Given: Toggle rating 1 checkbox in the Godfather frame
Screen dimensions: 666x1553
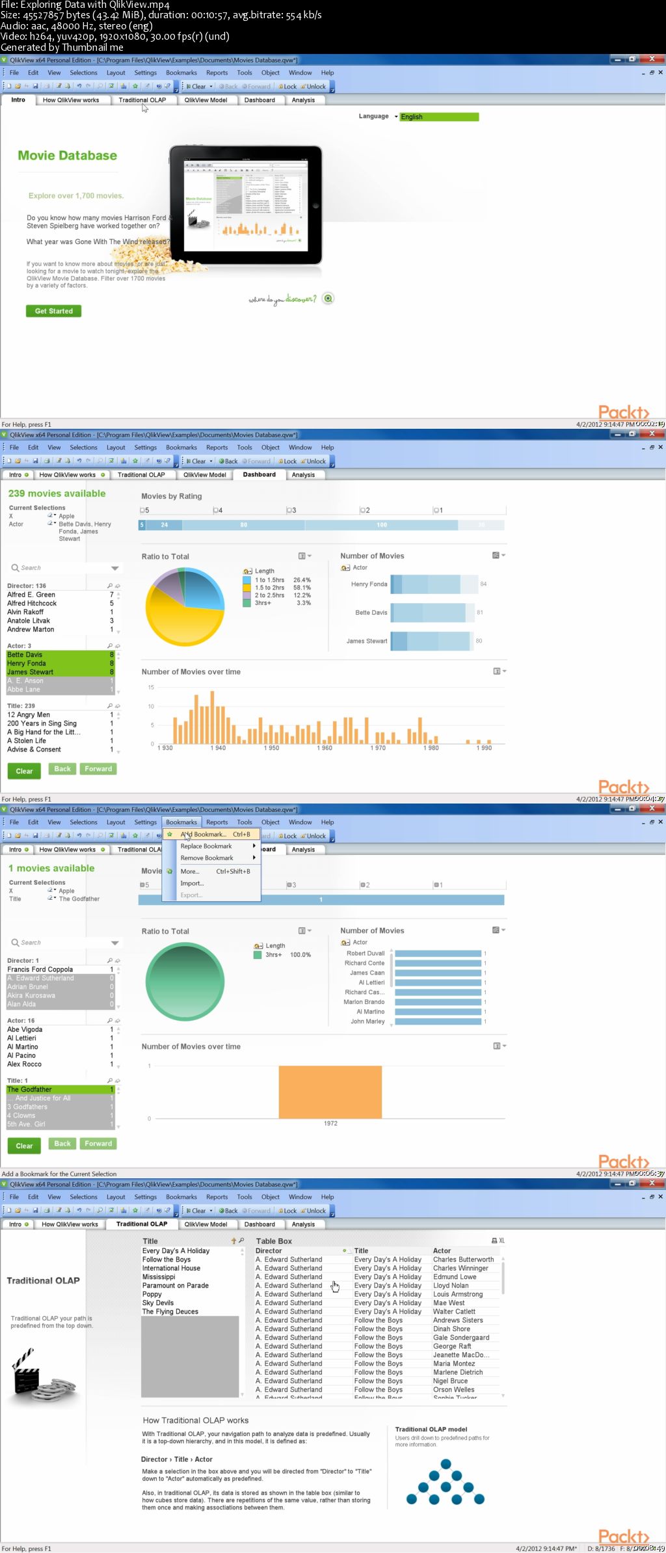Looking at the screenshot, I should 436,885.
